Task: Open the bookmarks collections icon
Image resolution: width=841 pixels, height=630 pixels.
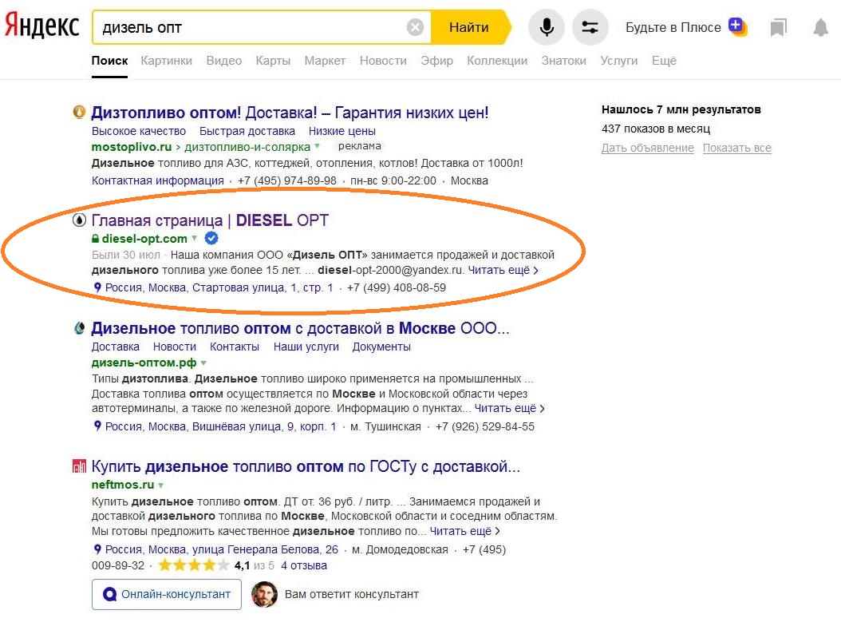Action: (x=778, y=28)
